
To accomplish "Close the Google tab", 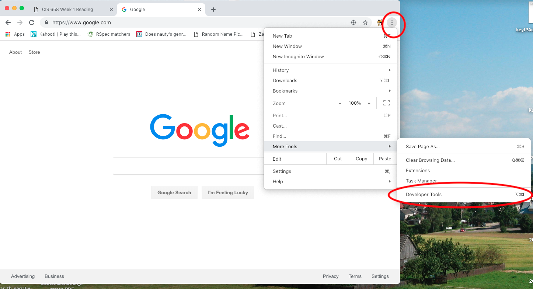I will click(199, 10).
